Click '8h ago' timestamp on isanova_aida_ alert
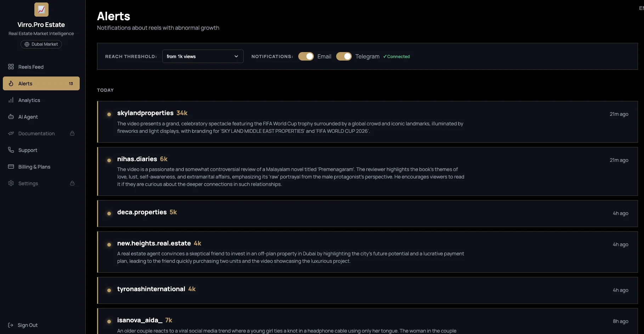Screen dimensions: 644x334 click(621, 321)
